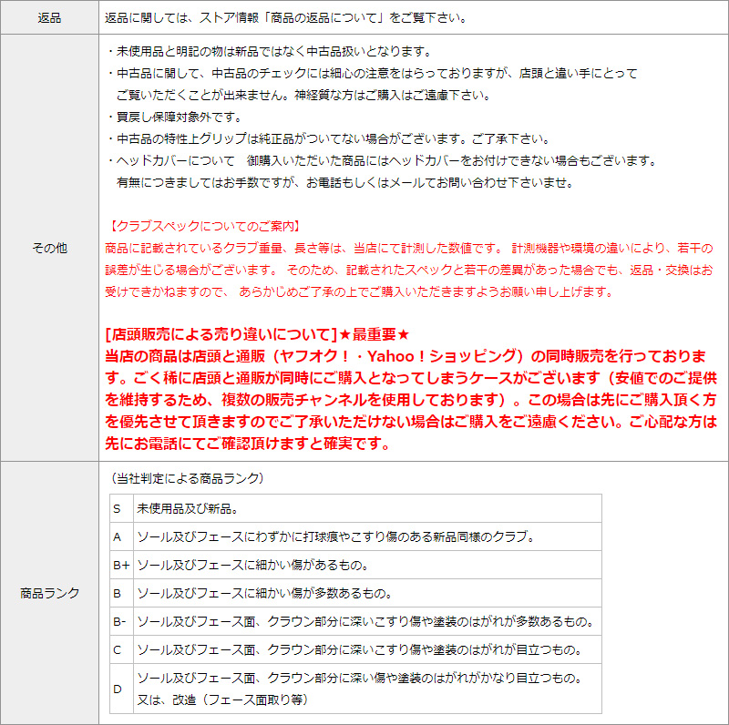The width and height of the screenshot is (729, 725).
Task: Select the B- rank label cell
Action: click(x=120, y=621)
